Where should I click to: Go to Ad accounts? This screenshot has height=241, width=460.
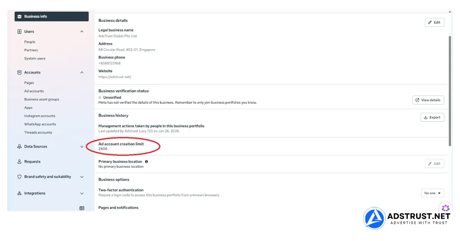(34, 91)
